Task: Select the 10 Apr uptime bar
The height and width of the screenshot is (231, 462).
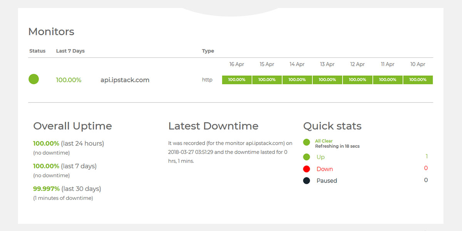Action: pos(418,80)
